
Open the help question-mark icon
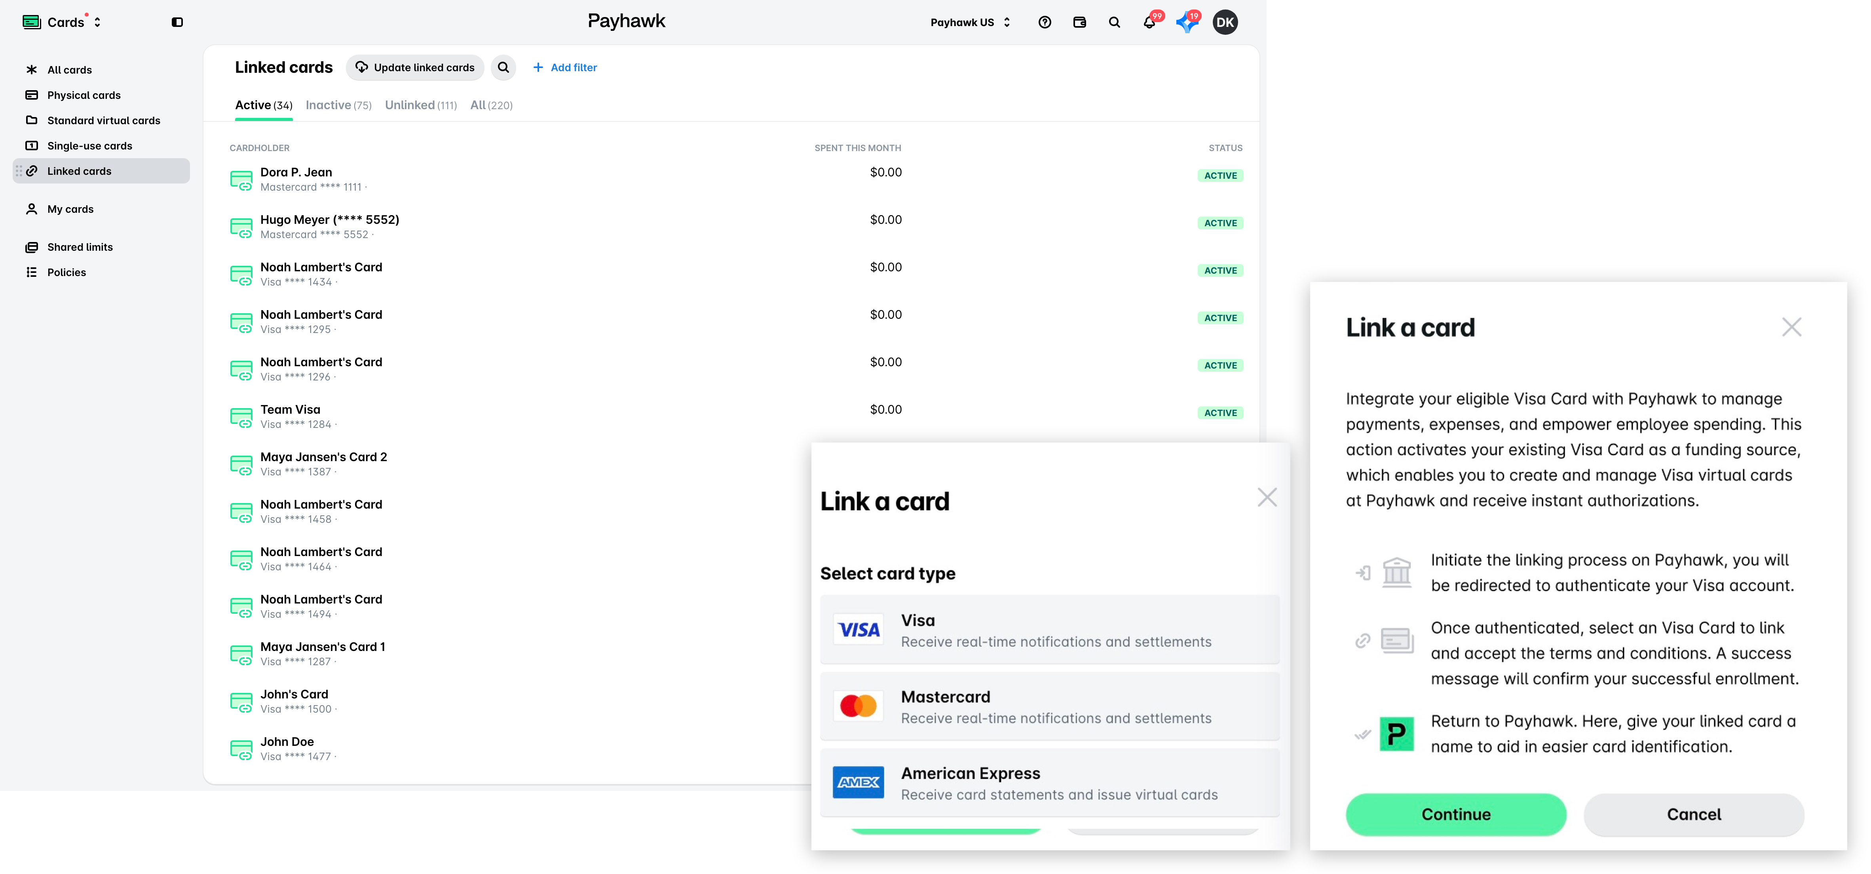(1045, 23)
